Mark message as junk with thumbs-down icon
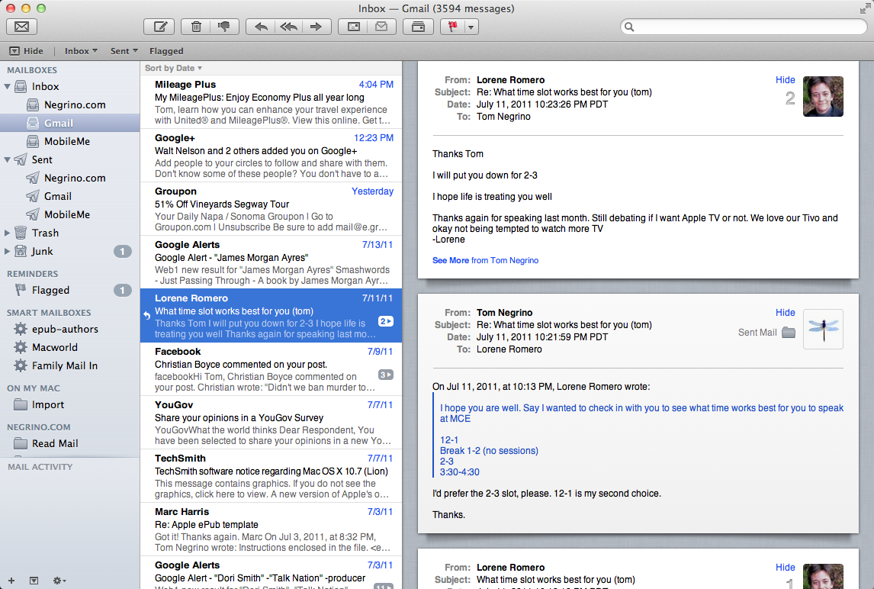Viewport: 874px width, 589px height. pos(225,27)
